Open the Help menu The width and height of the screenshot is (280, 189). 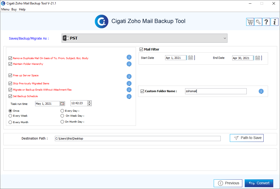[22, 9]
